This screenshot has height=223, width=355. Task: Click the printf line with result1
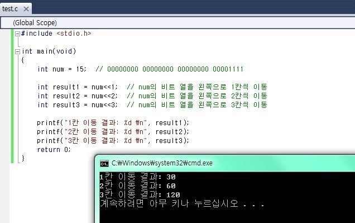pos(113,123)
